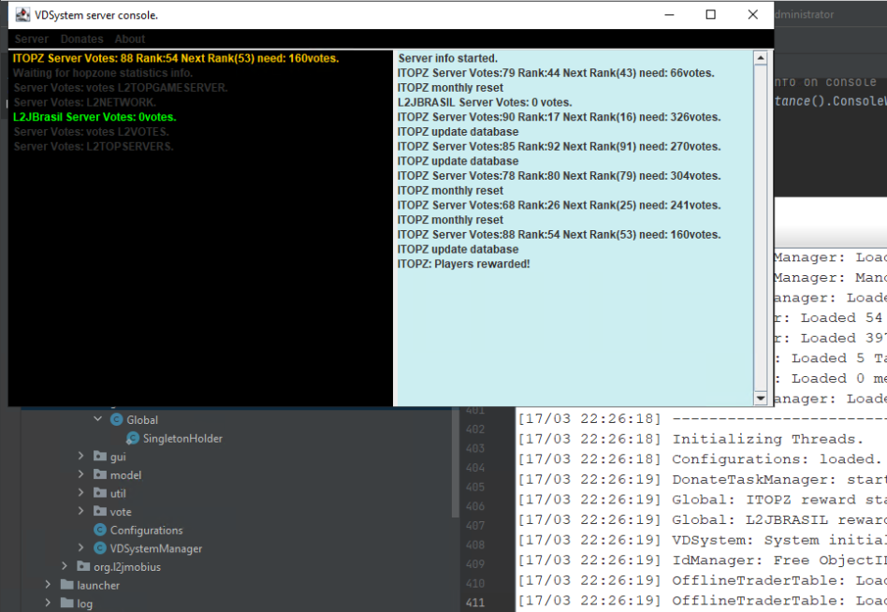Expand the org.l2jmobius package
Screen dimensions: 887x612
(x=65, y=565)
